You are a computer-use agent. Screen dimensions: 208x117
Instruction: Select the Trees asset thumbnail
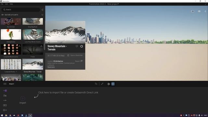(x=33, y=49)
